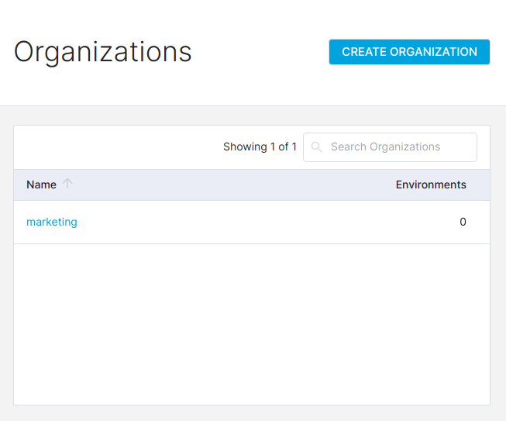Click the gray page background below the table
The image size is (506, 421).
pyautogui.click(x=253, y=413)
